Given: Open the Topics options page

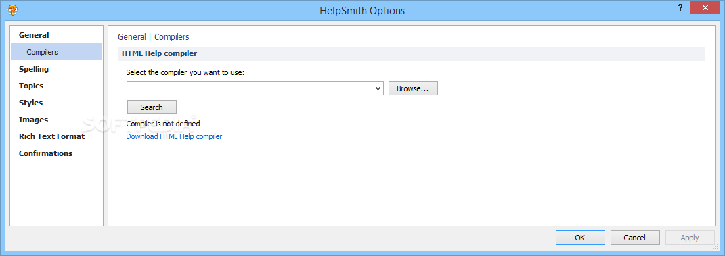Looking at the screenshot, I should [31, 86].
